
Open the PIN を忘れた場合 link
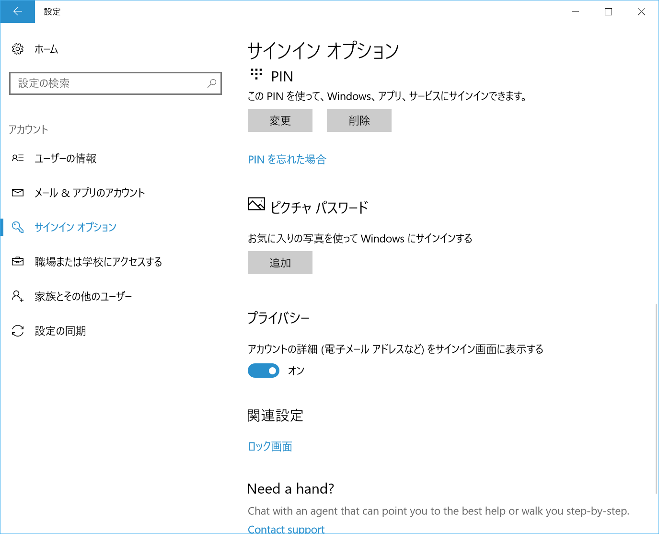click(286, 159)
